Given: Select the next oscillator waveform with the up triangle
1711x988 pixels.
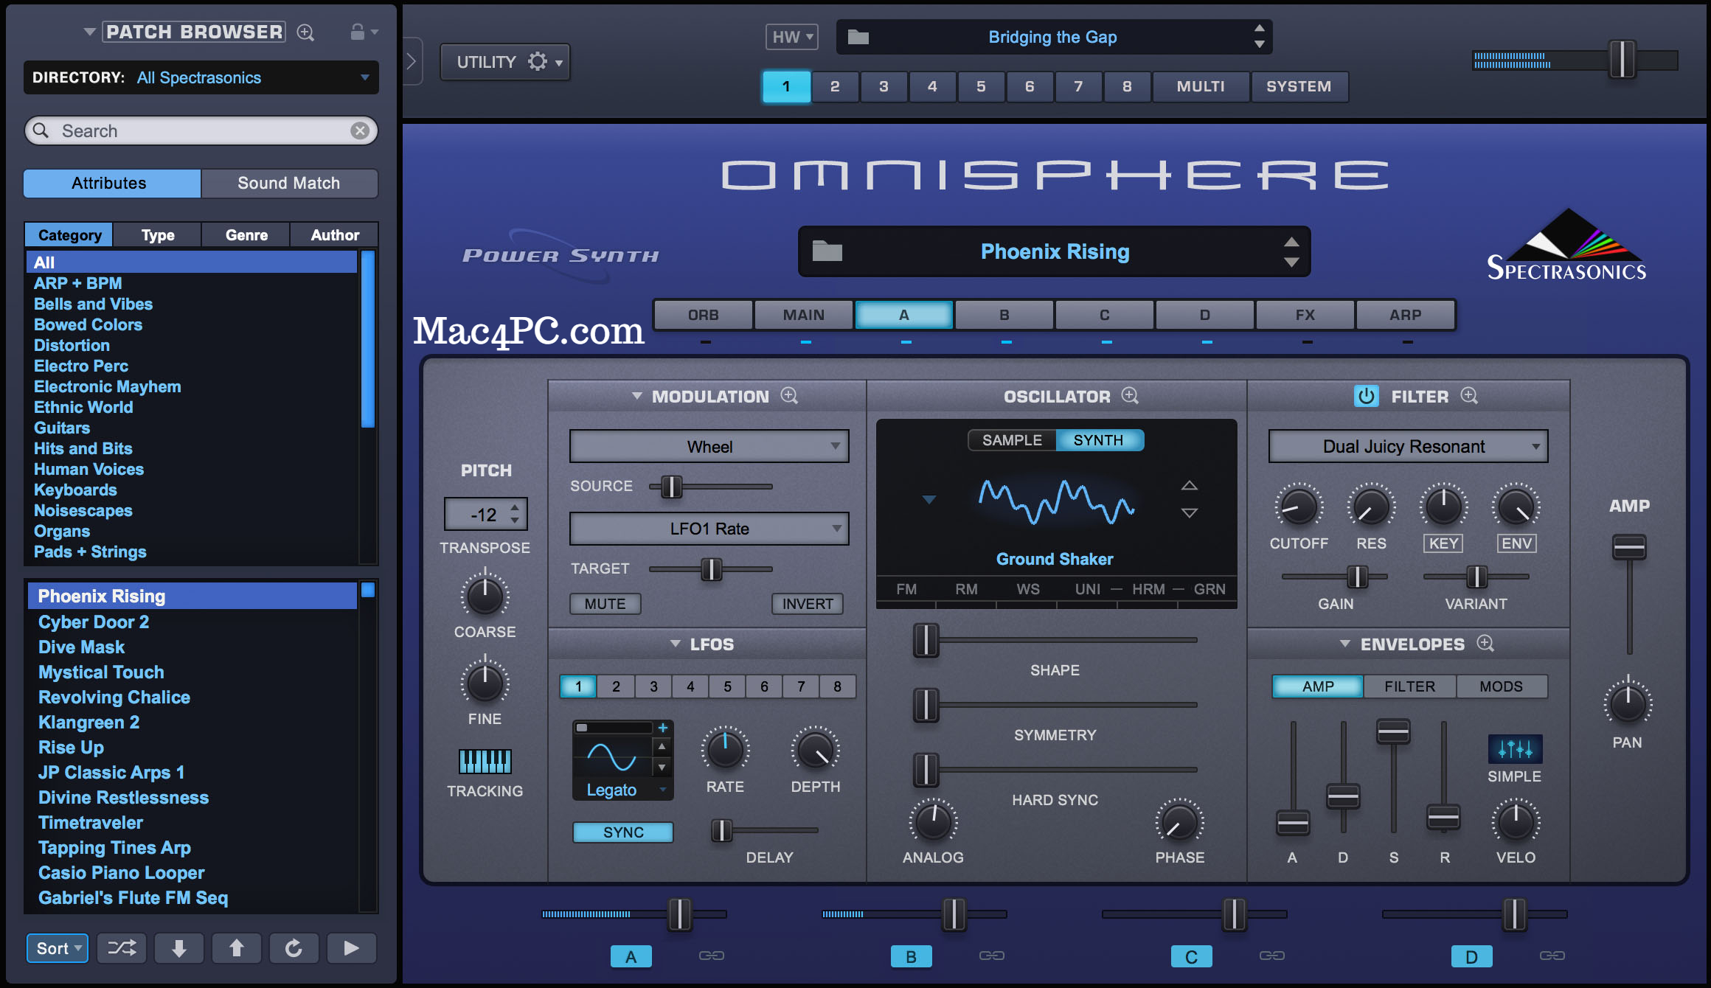Looking at the screenshot, I should pyautogui.click(x=1189, y=486).
